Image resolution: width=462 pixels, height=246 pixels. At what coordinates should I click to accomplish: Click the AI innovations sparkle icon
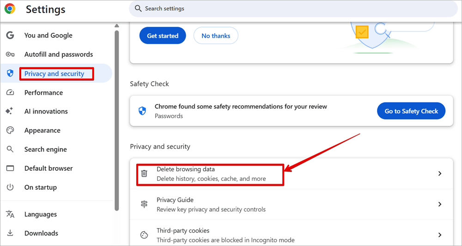pyautogui.click(x=10, y=111)
